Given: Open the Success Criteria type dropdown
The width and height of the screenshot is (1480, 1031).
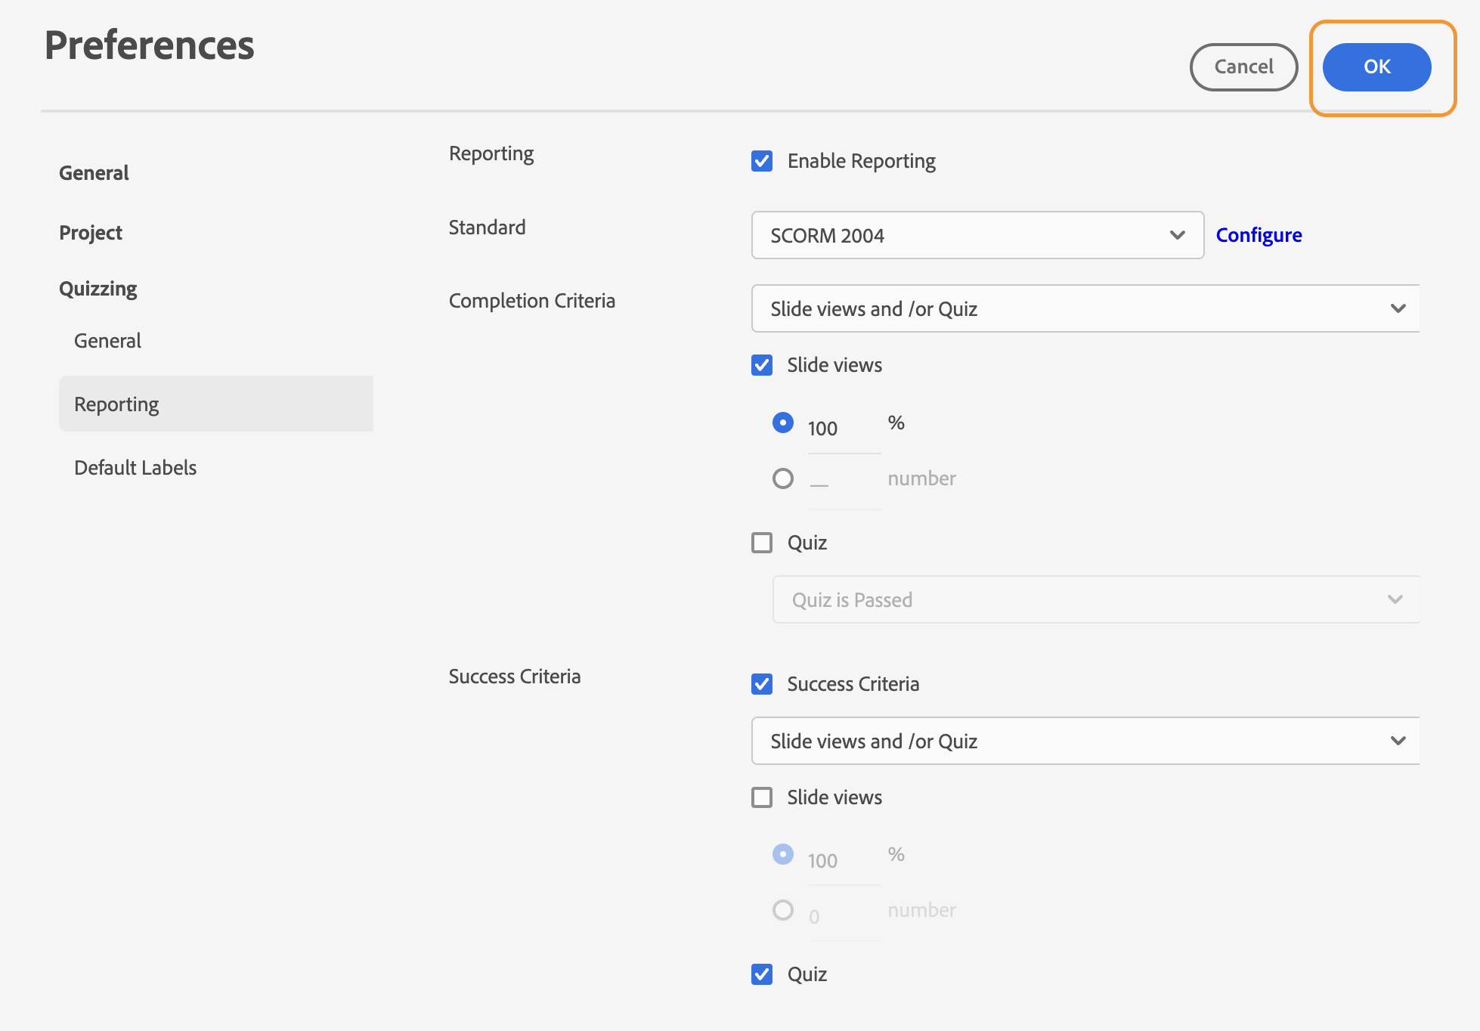Looking at the screenshot, I should [x=1085, y=742].
